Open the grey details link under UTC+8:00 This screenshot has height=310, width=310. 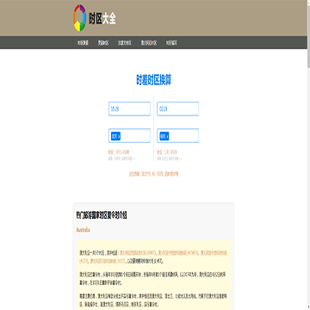pos(121,158)
